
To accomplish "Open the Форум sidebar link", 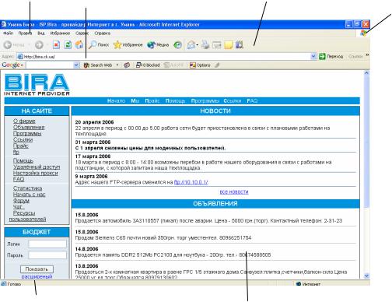I will click(x=21, y=201).
